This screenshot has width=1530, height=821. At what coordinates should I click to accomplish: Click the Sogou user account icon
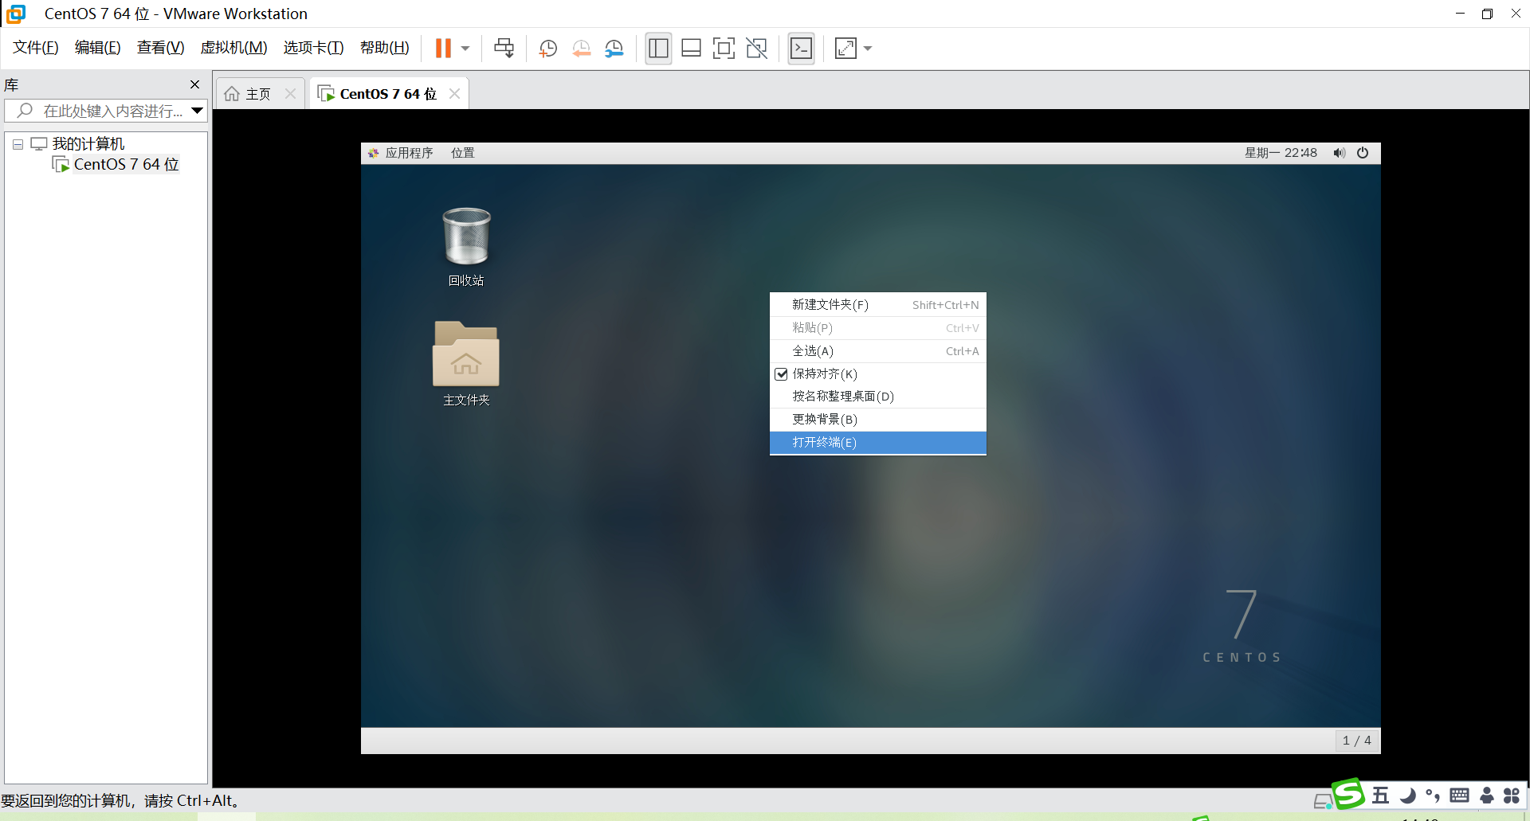coord(1487,795)
